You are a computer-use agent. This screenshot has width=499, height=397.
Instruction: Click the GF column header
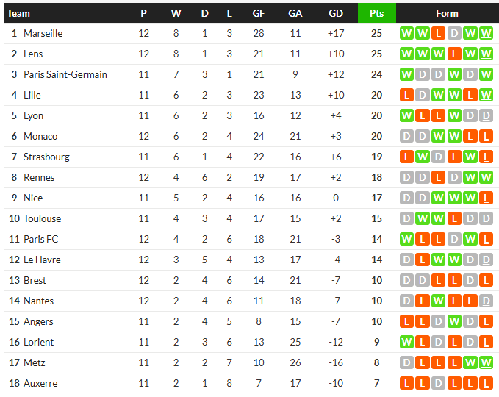[x=259, y=13]
